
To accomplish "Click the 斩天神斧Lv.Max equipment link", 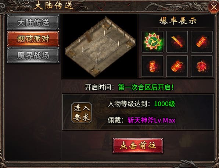I will (x=151, y=120).
